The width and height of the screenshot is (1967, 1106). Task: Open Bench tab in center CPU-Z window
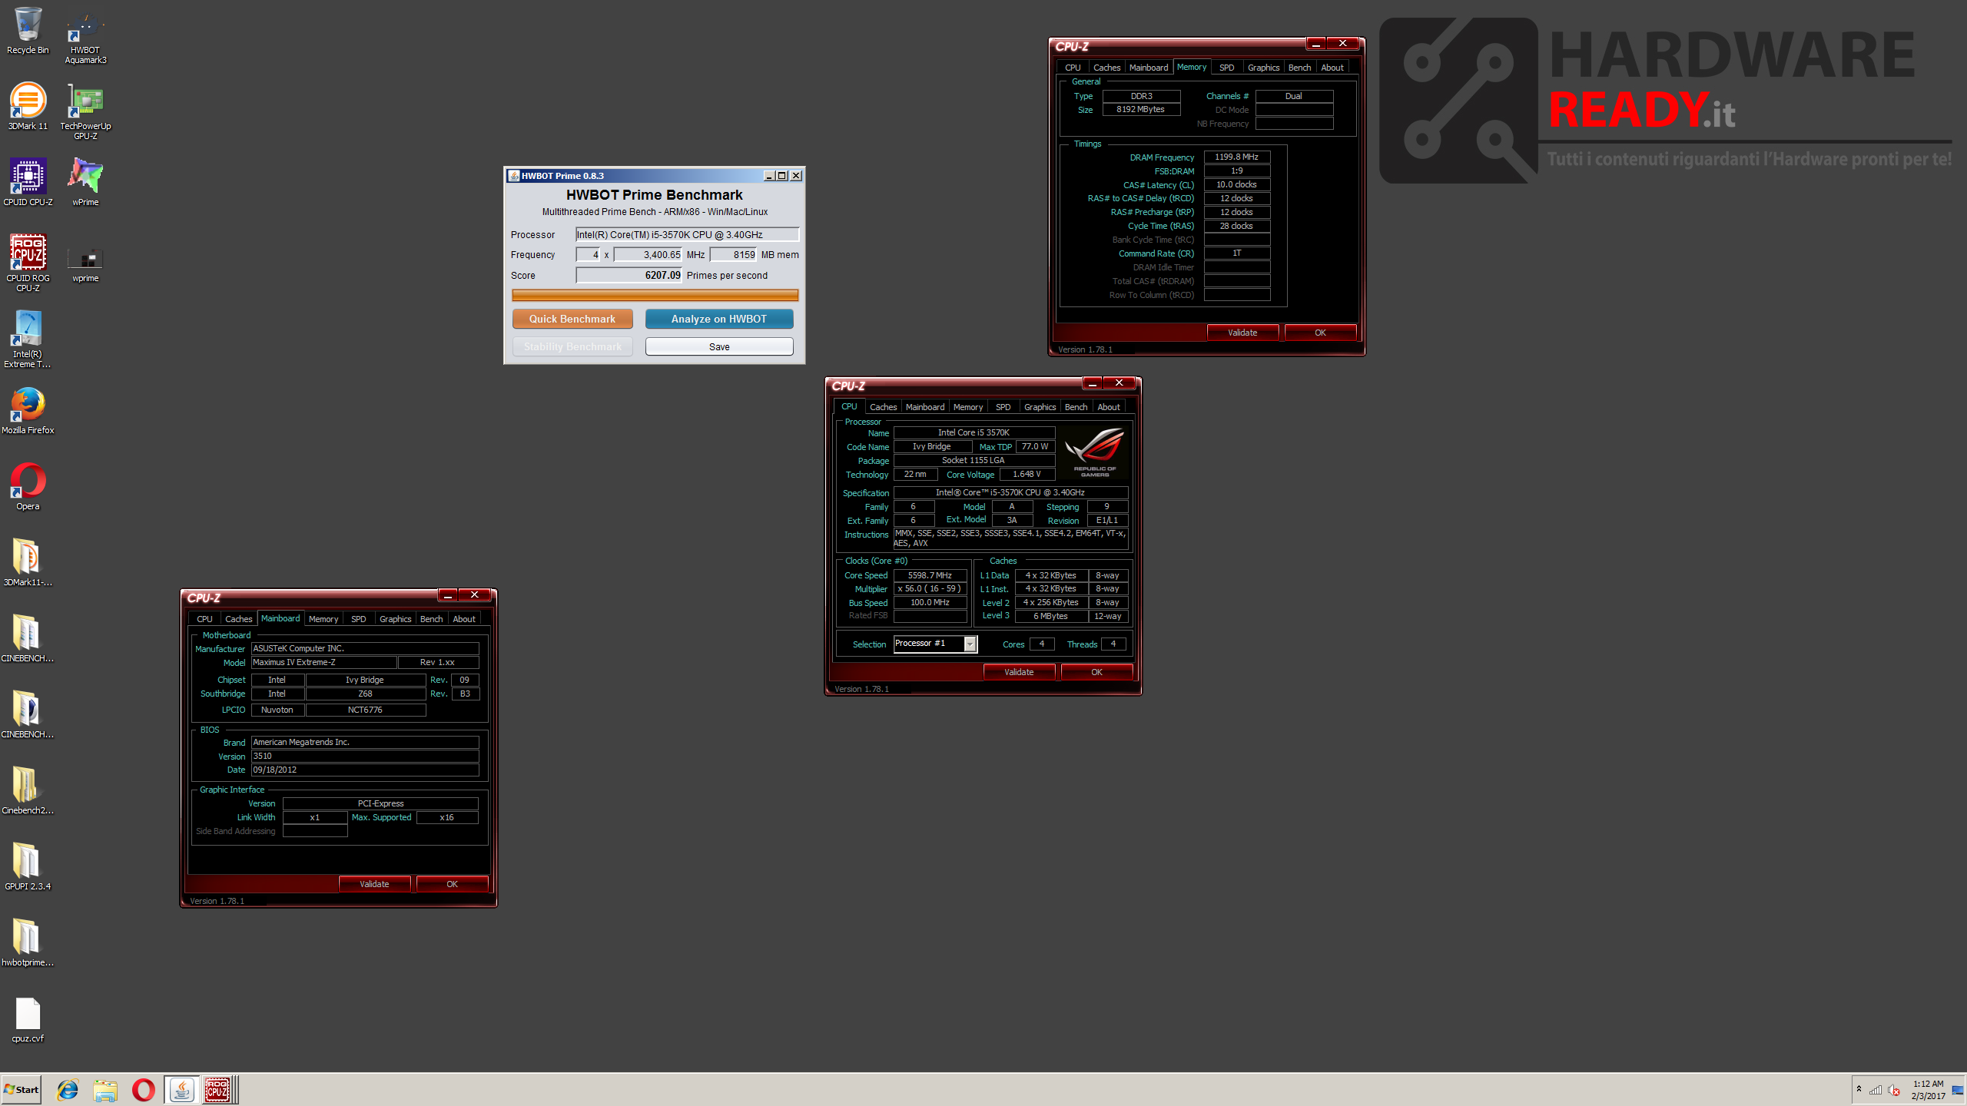pyautogui.click(x=1076, y=407)
